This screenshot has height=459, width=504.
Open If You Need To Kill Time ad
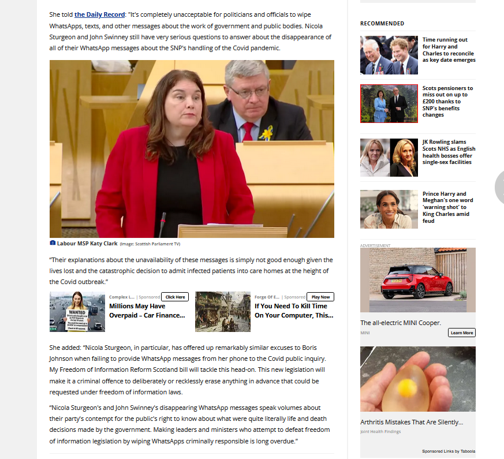(x=294, y=311)
